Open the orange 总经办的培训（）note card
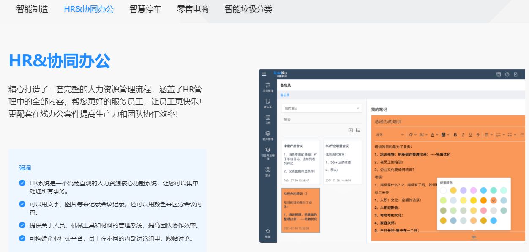 click(300, 211)
